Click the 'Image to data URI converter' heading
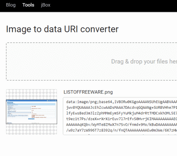This screenshot has width=177, height=156. click(x=62, y=29)
